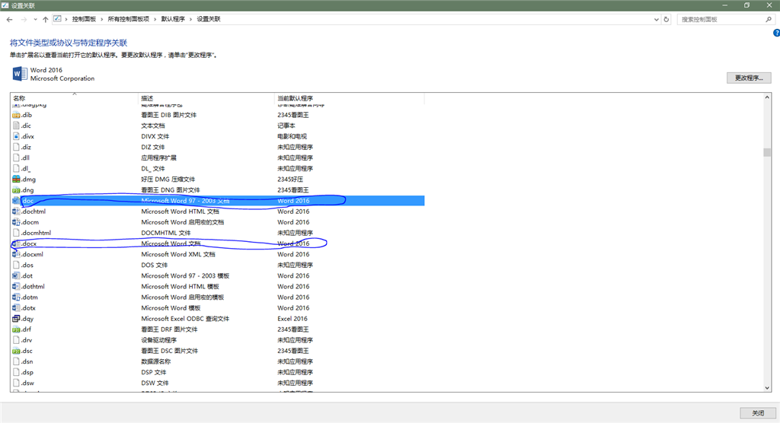Select the .dos file icon
780x423 pixels.
tap(16, 265)
